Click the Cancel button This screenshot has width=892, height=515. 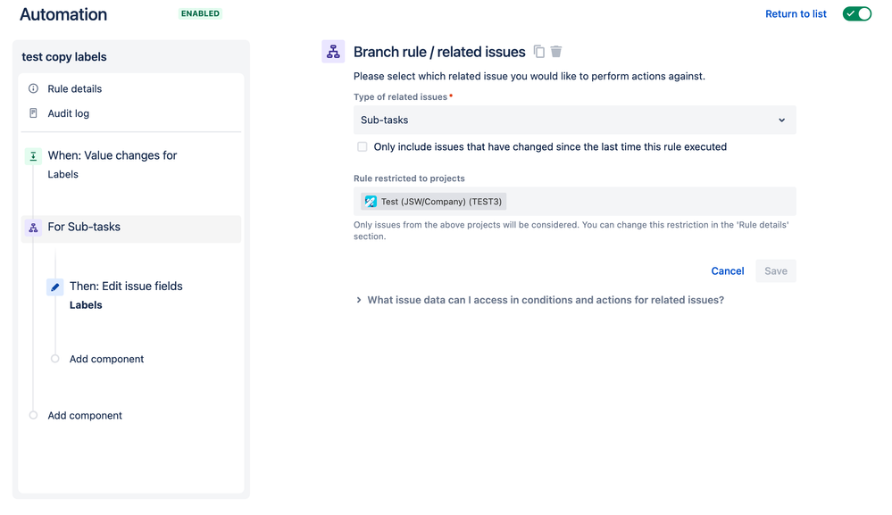pos(727,271)
